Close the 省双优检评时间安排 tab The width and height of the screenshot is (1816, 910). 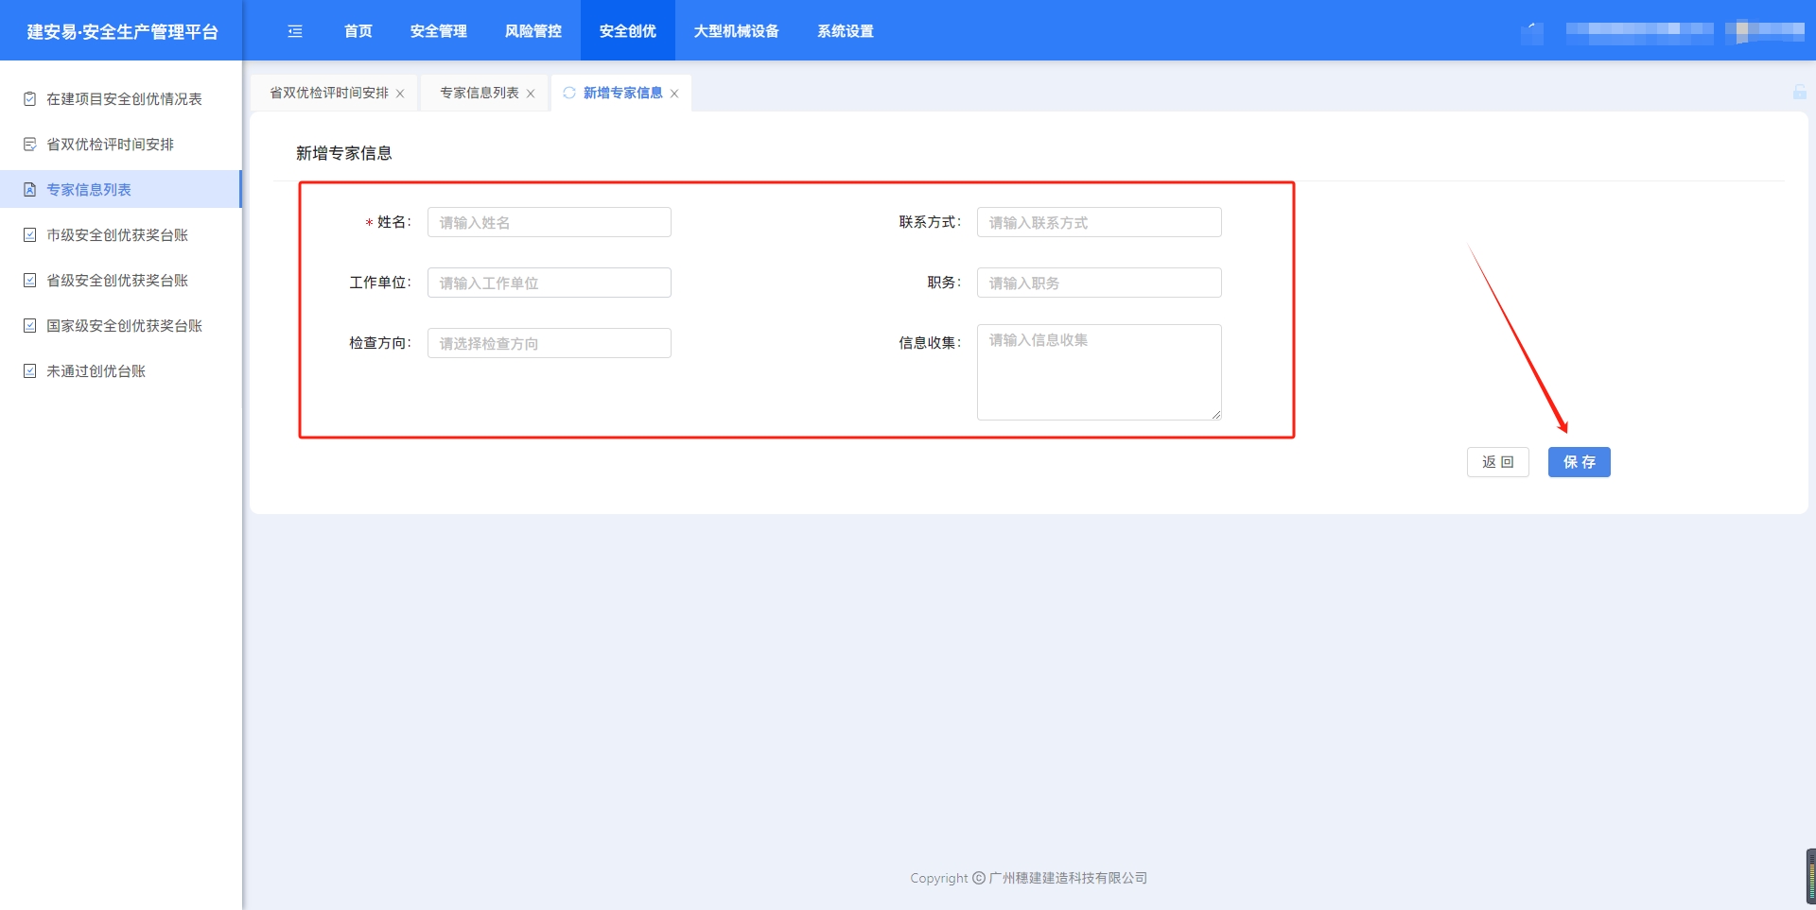click(400, 94)
